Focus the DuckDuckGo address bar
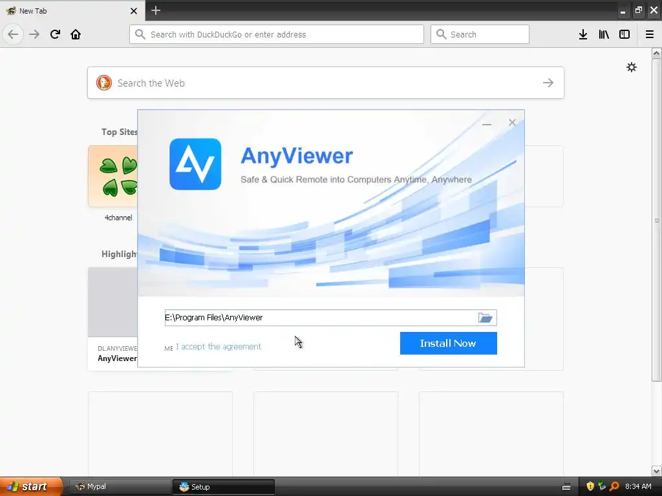Screen dimensions: 662x496 [277, 34]
